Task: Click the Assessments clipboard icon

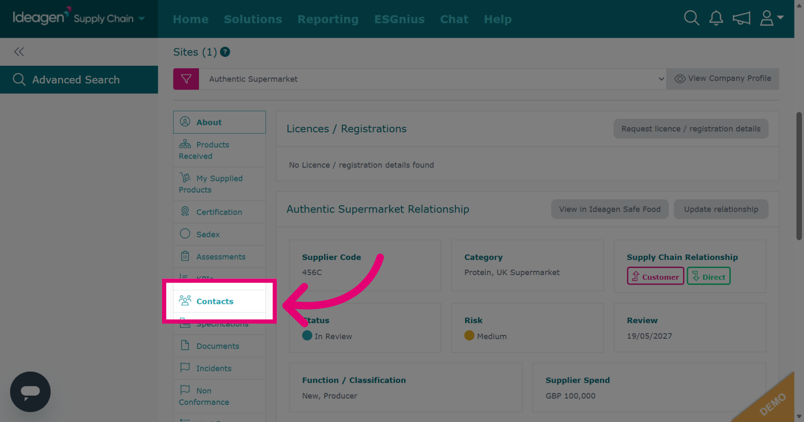Action: 185,256
